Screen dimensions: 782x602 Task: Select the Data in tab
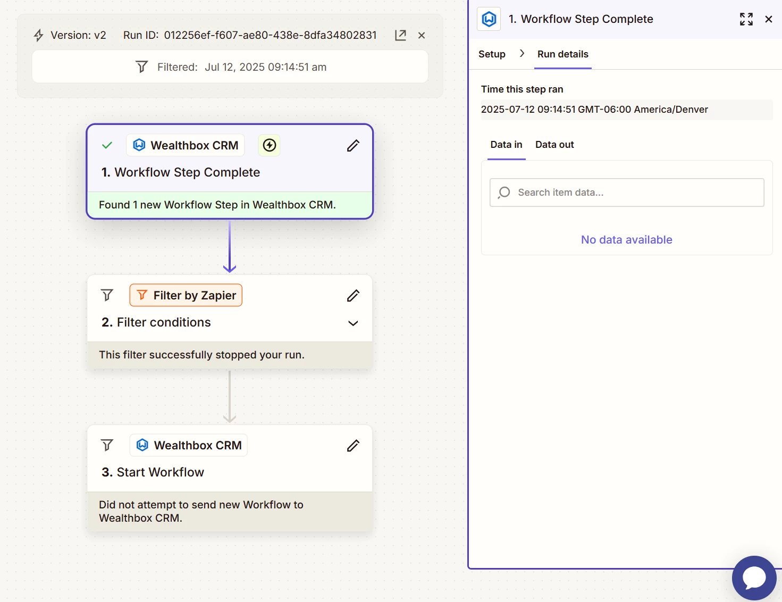(507, 145)
